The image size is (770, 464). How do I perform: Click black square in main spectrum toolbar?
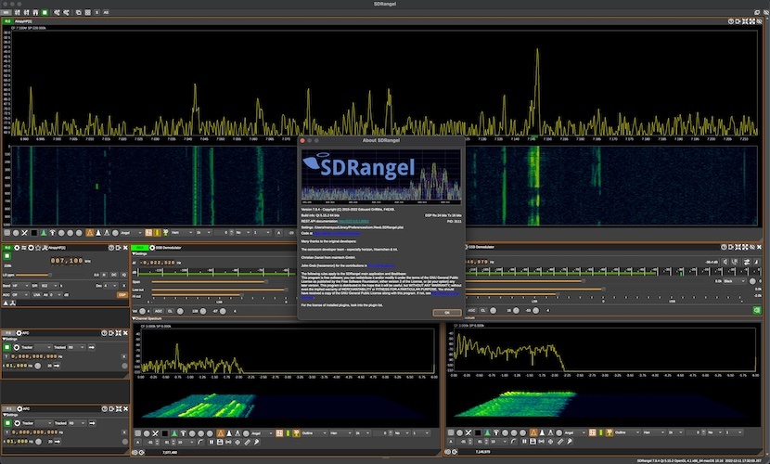click(x=34, y=233)
